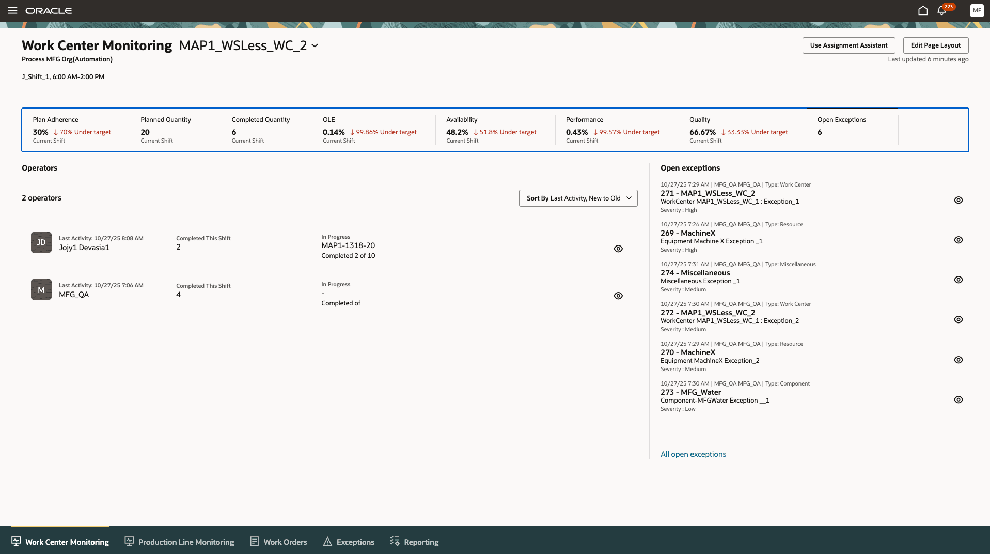
Task: Open the notifications bell
Action: click(942, 10)
